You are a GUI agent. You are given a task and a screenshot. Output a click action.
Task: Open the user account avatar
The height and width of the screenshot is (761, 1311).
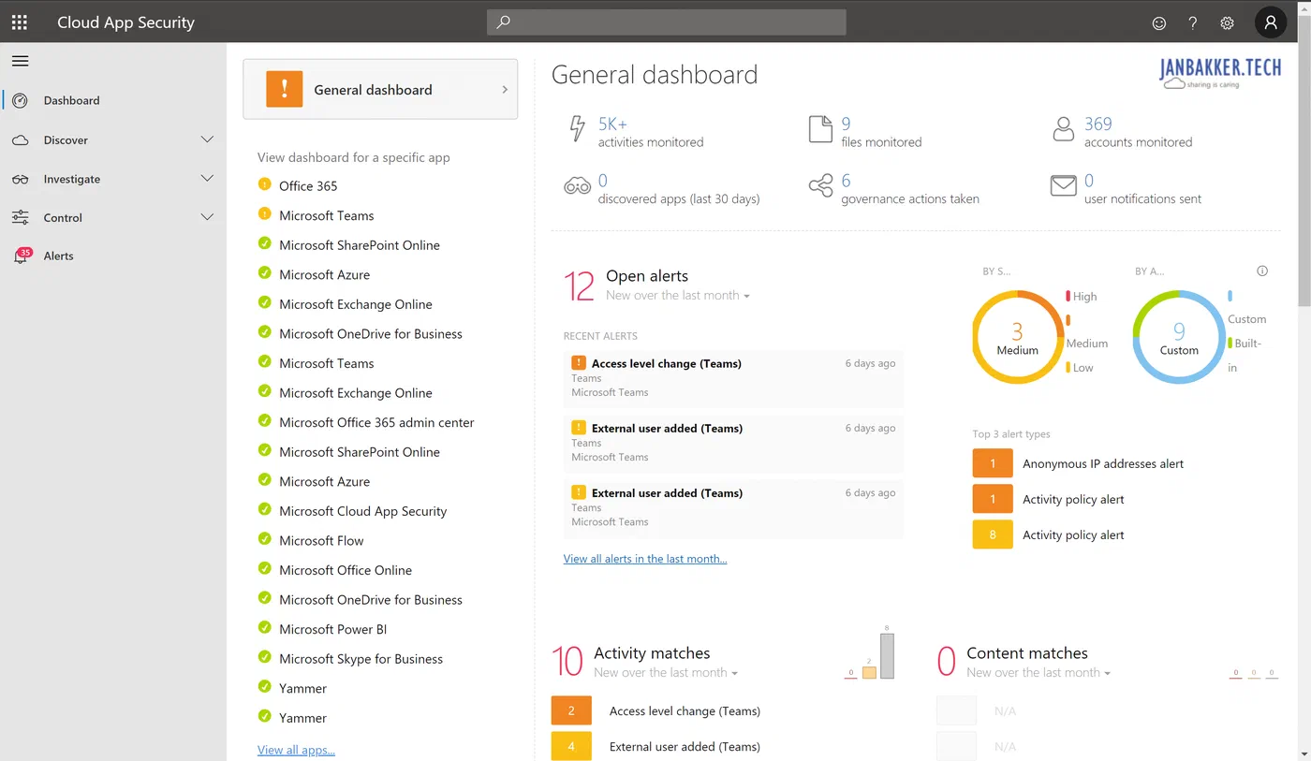[1271, 22]
